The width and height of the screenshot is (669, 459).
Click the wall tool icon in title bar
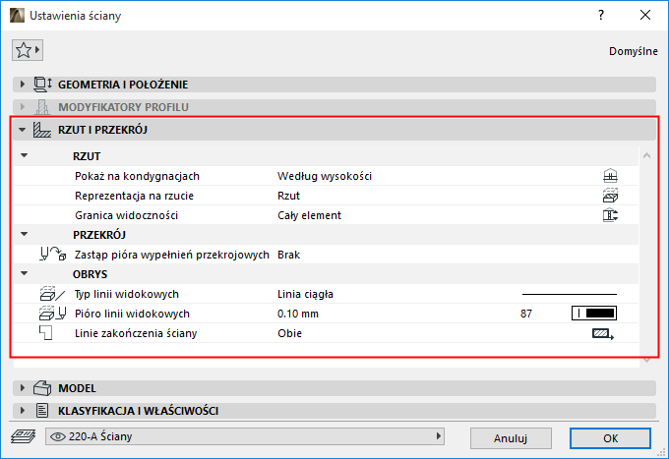[x=17, y=16]
